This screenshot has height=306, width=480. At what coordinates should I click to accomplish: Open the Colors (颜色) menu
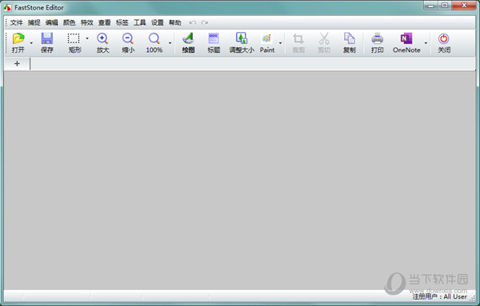(69, 22)
